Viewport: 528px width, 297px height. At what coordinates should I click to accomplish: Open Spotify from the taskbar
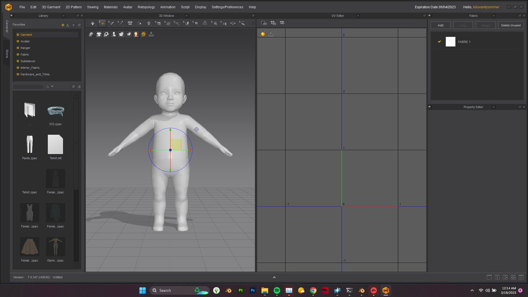coord(277,290)
